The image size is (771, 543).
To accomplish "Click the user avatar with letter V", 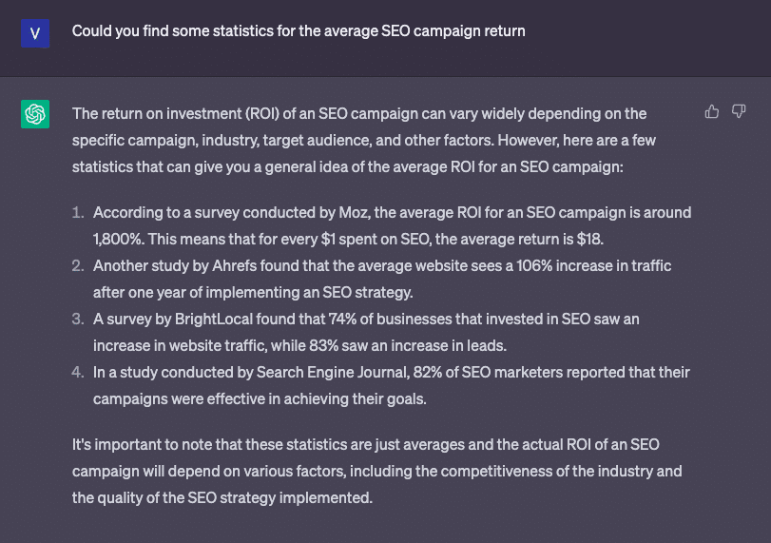I will pyautogui.click(x=35, y=33).
